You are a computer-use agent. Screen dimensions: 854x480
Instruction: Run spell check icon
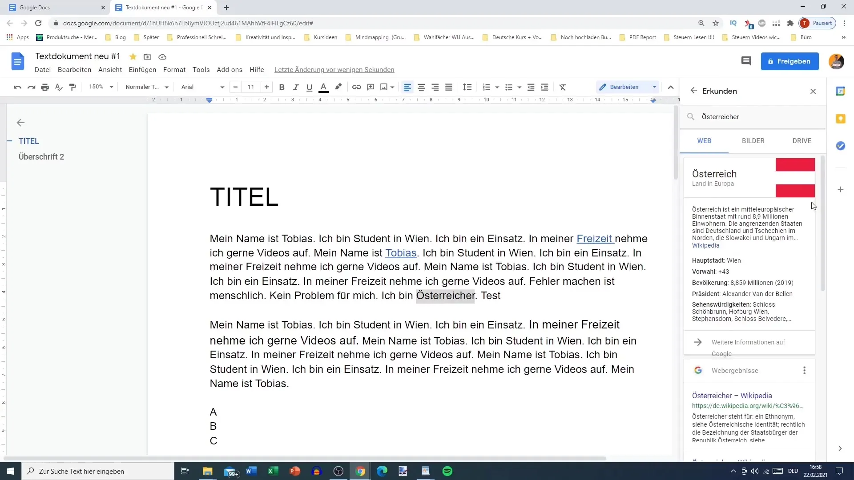tap(59, 87)
